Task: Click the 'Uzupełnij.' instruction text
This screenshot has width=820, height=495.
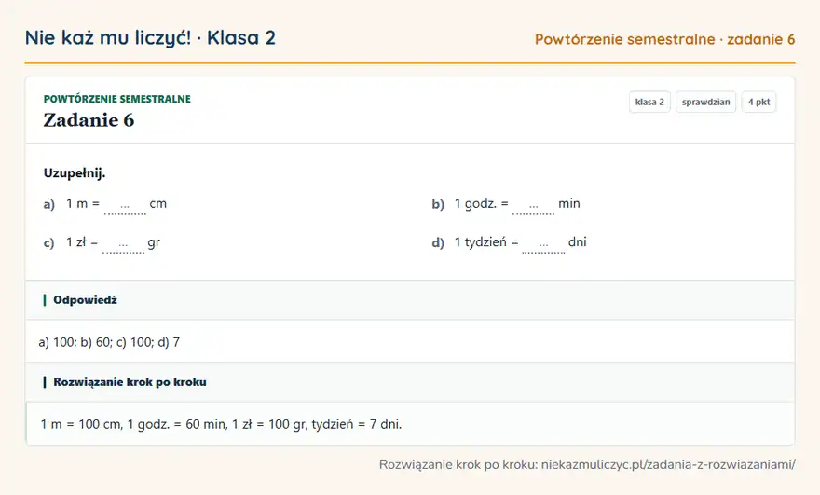Action: 75,173
